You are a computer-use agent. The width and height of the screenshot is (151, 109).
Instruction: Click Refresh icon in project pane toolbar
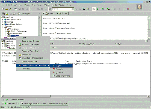click(14, 14)
